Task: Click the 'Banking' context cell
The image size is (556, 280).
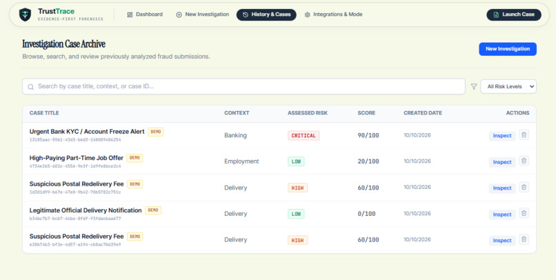Action: pos(235,135)
